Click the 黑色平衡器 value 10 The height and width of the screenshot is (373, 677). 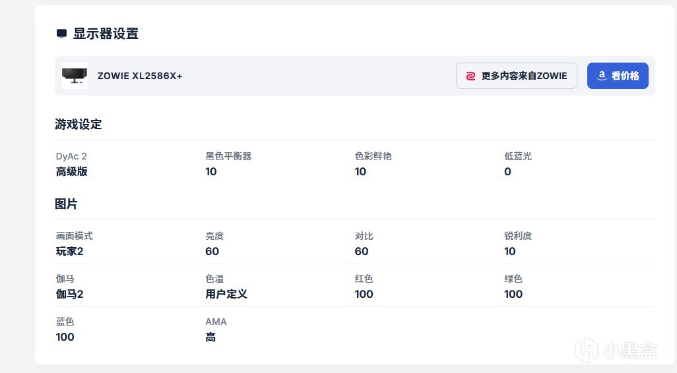(211, 171)
